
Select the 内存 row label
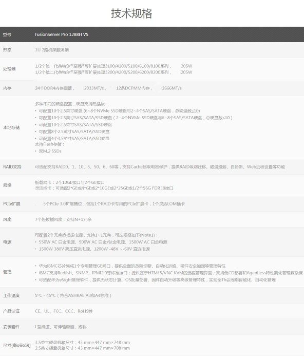coord(7,88)
